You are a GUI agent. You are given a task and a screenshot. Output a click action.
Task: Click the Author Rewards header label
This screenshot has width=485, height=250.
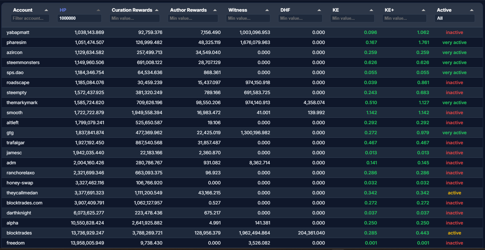[188, 10]
